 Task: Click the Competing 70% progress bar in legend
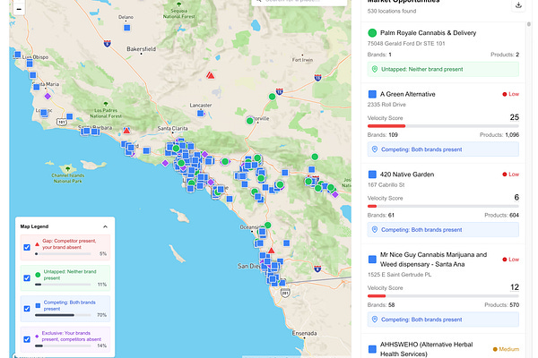tap(63, 315)
